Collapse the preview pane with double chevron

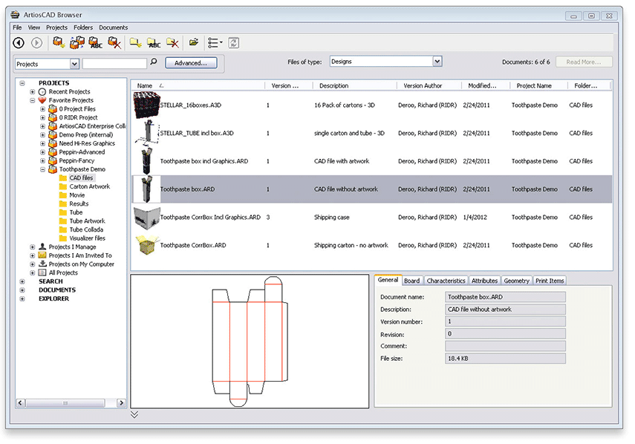(134, 414)
